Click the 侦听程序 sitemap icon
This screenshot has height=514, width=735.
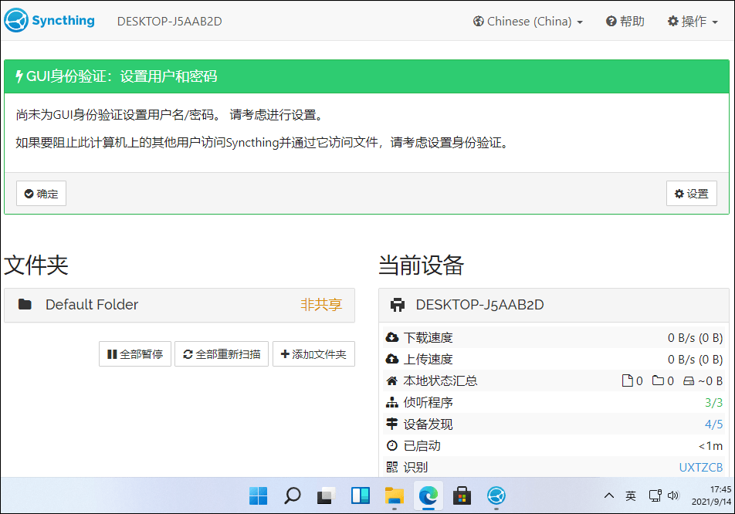pyautogui.click(x=392, y=402)
